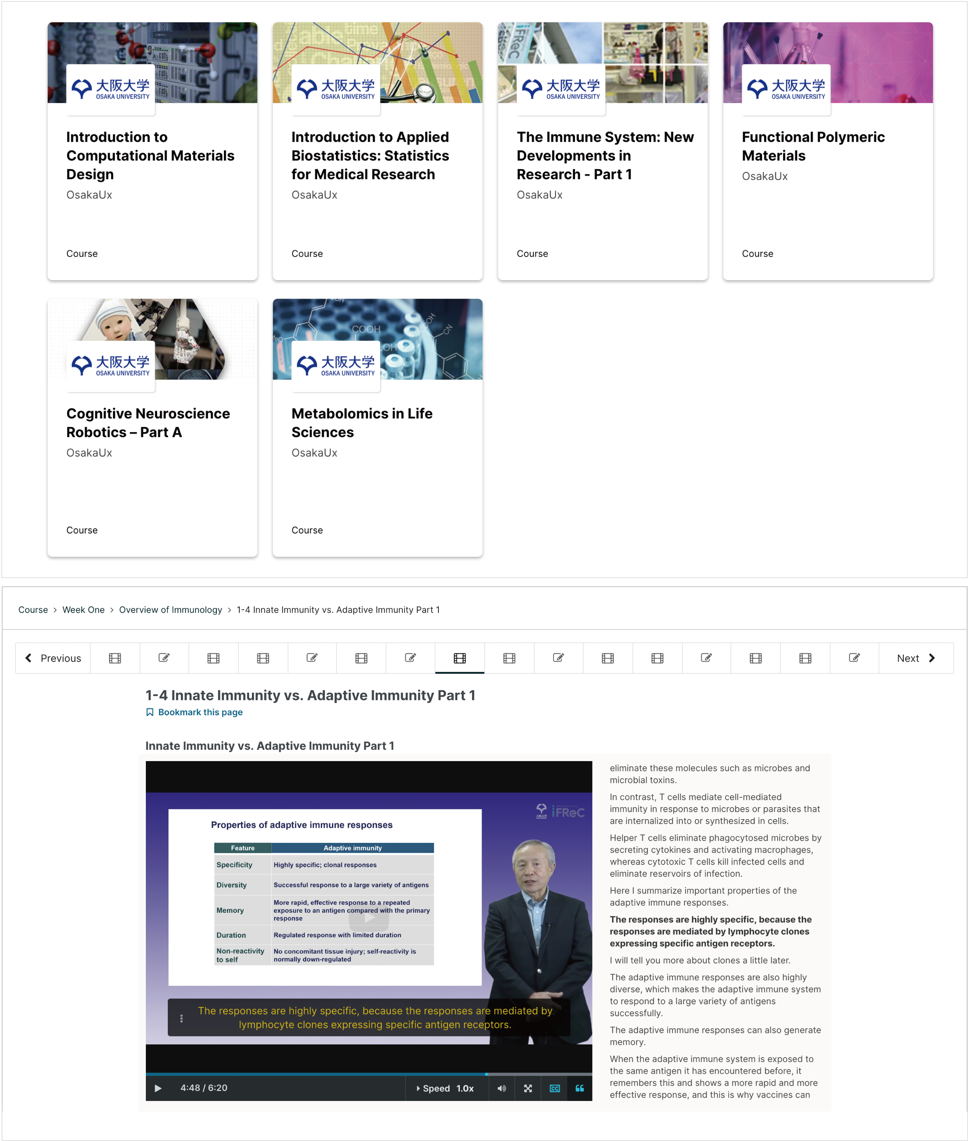968x1141 pixels.
Task: Open the last pencil icon unit before Next
Action: coord(854,658)
